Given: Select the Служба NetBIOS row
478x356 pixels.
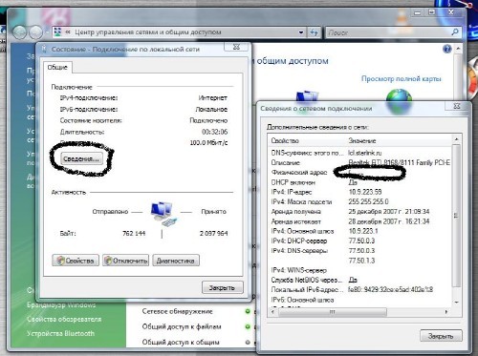Looking at the screenshot, I should click(360, 280).
